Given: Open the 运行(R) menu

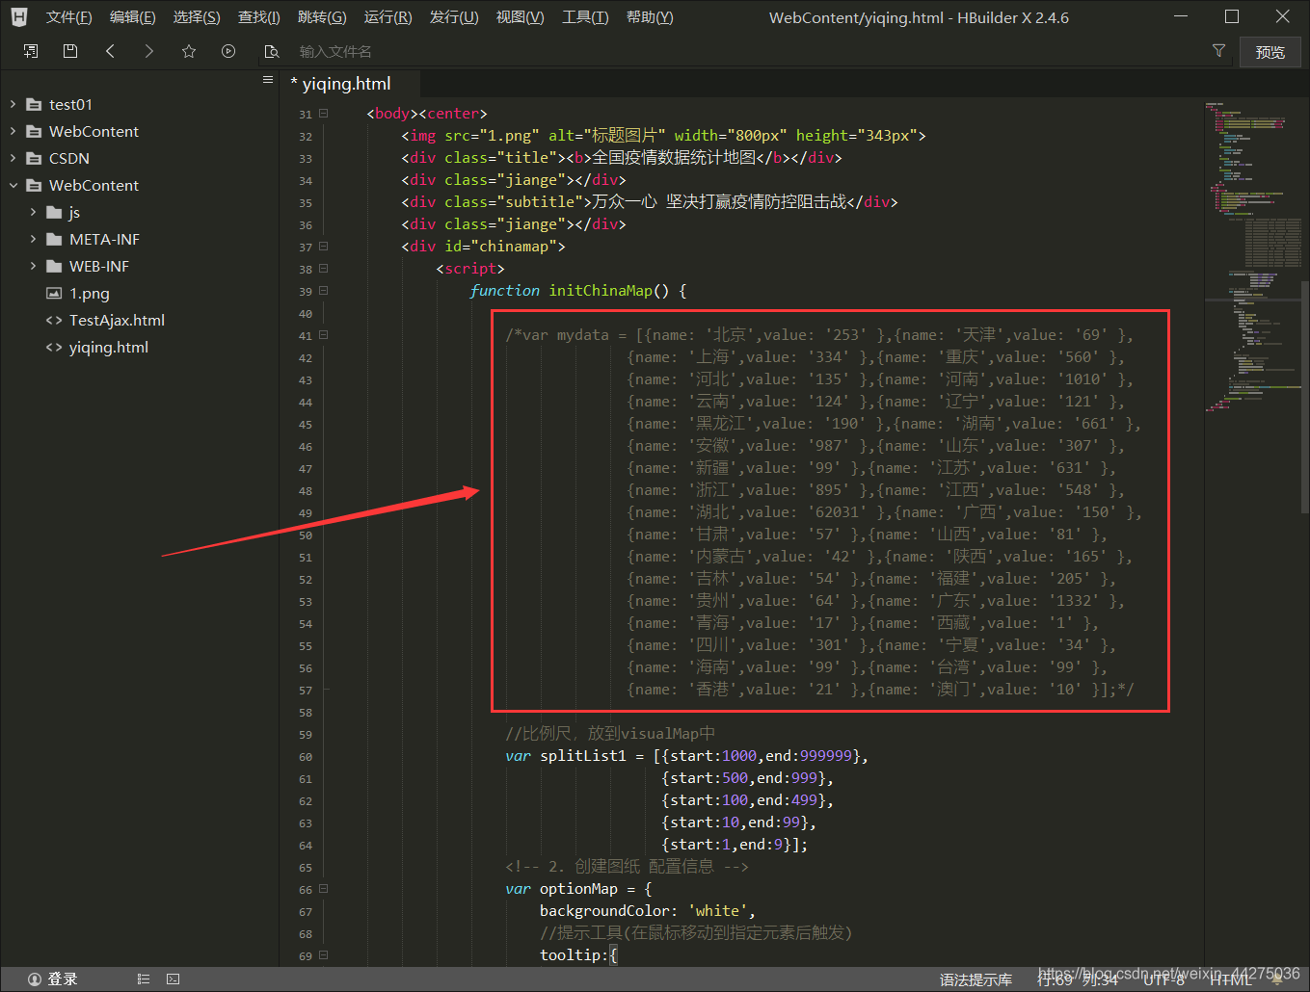Looking at the screenshot, I should (388, 17).
